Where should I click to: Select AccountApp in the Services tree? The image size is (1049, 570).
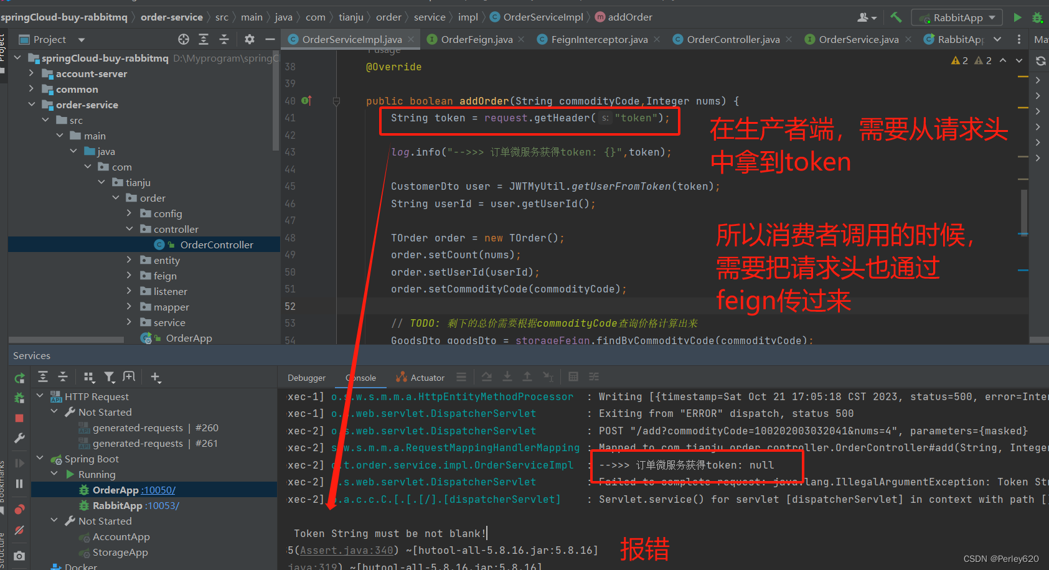[121, 537]
